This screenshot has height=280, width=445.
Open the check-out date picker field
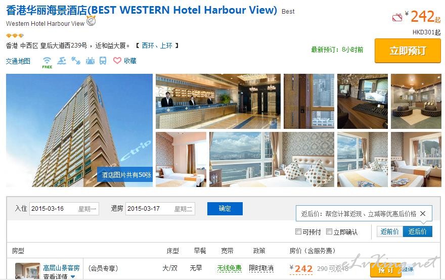(x=160, y=209)
